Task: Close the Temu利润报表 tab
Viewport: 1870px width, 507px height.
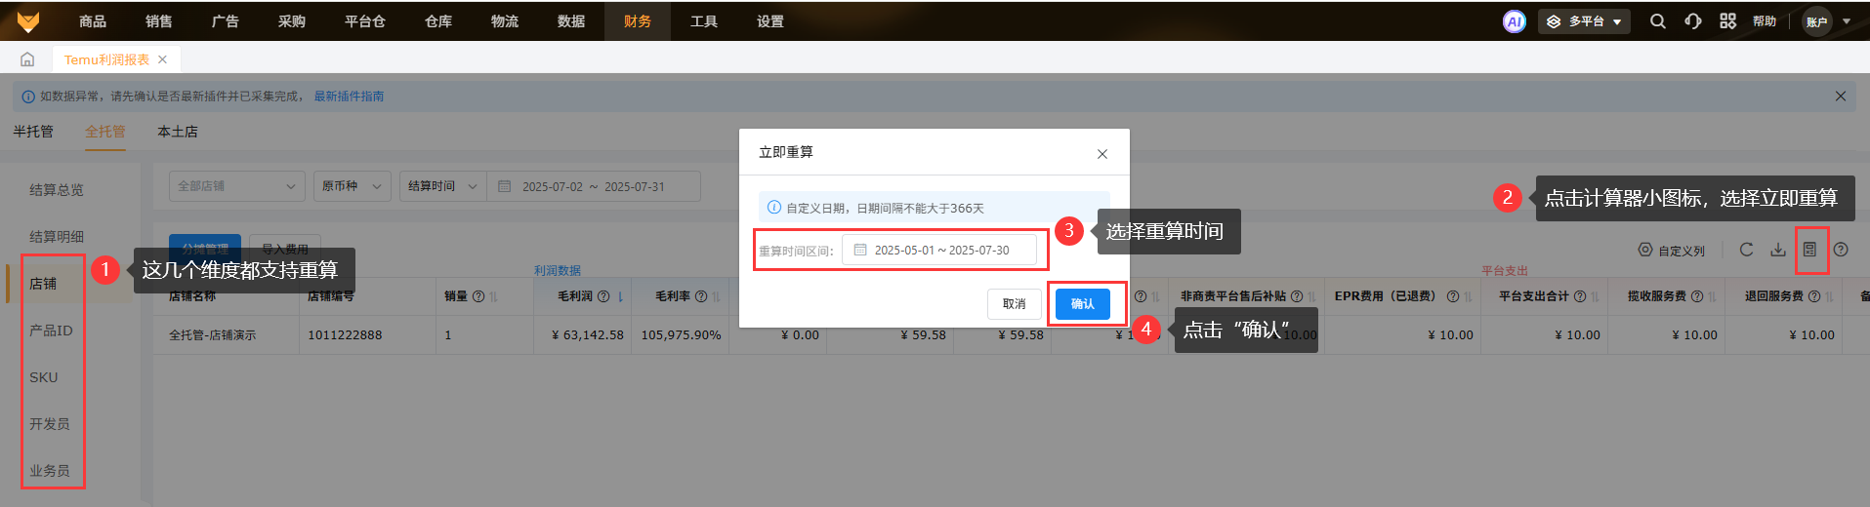Action: (162, 59)
